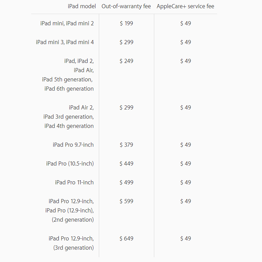Viewport: 262px width, 262px height.
Task: Click the "iPad Air 2," model text
Action: pos(81,107)
